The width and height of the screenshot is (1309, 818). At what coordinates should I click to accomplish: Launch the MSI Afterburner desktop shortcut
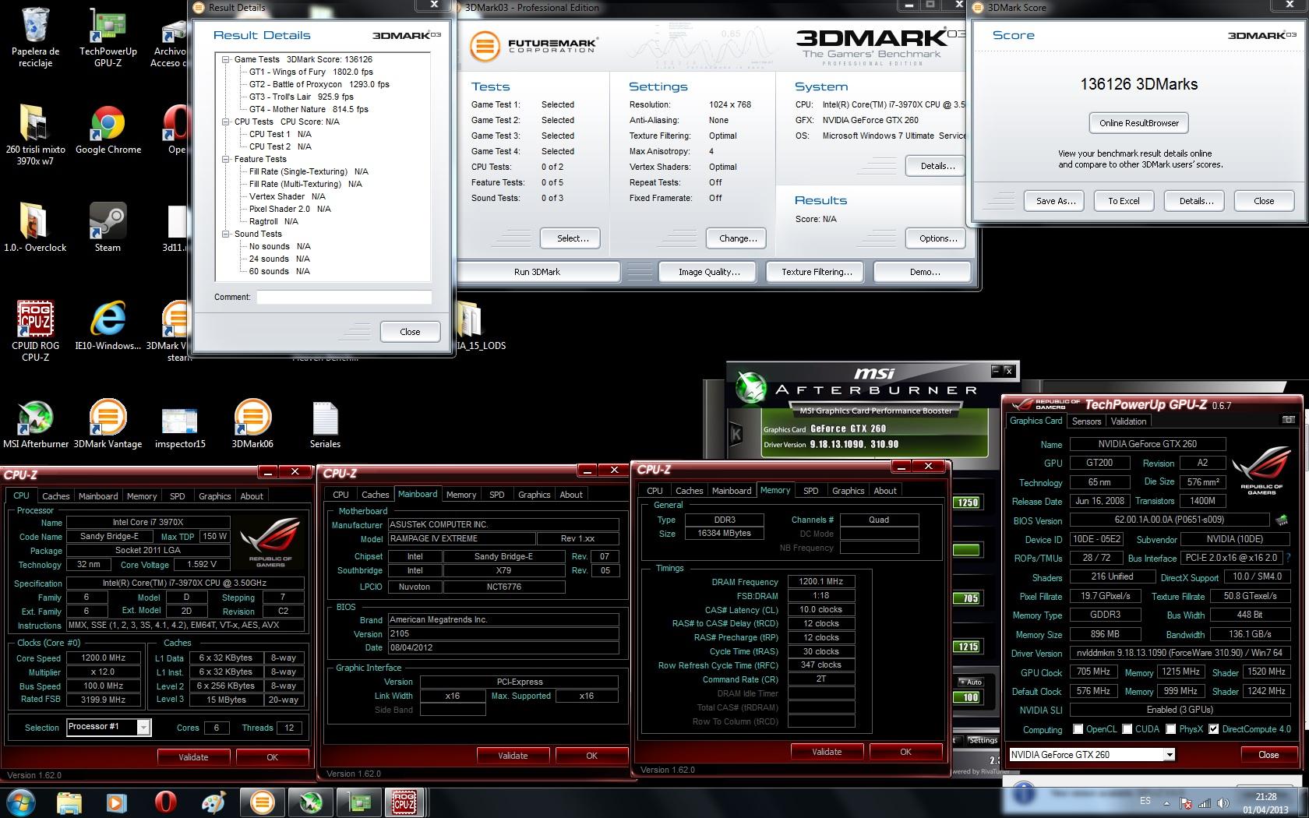35,424
